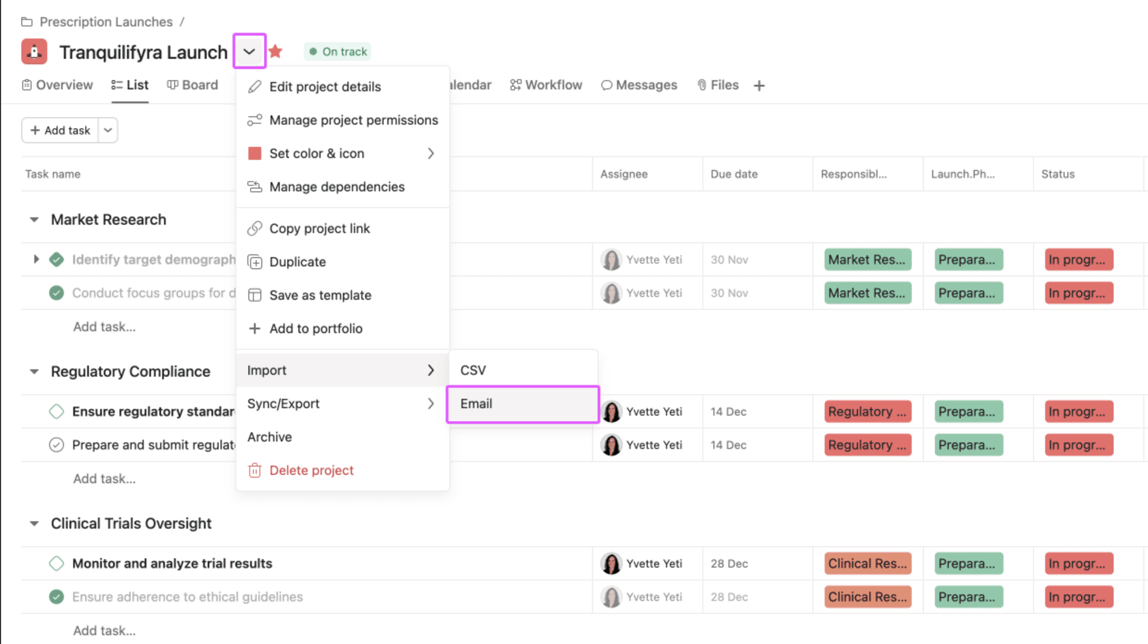Expand subtasks of 'Identify target demographics'

36,259
